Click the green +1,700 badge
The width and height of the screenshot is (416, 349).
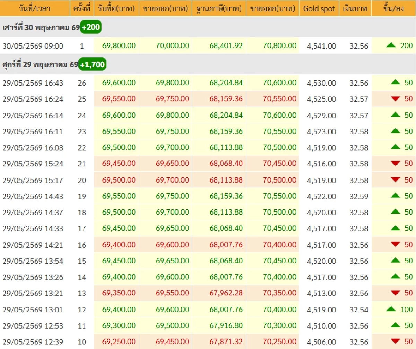coord(92,65)
